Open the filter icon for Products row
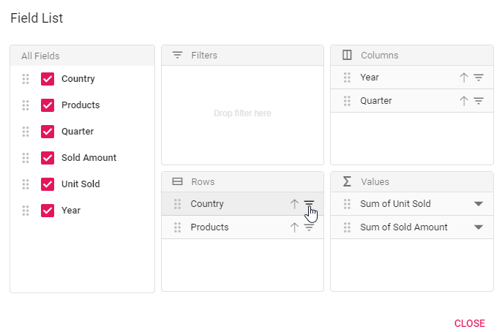 tap(309, 227)
